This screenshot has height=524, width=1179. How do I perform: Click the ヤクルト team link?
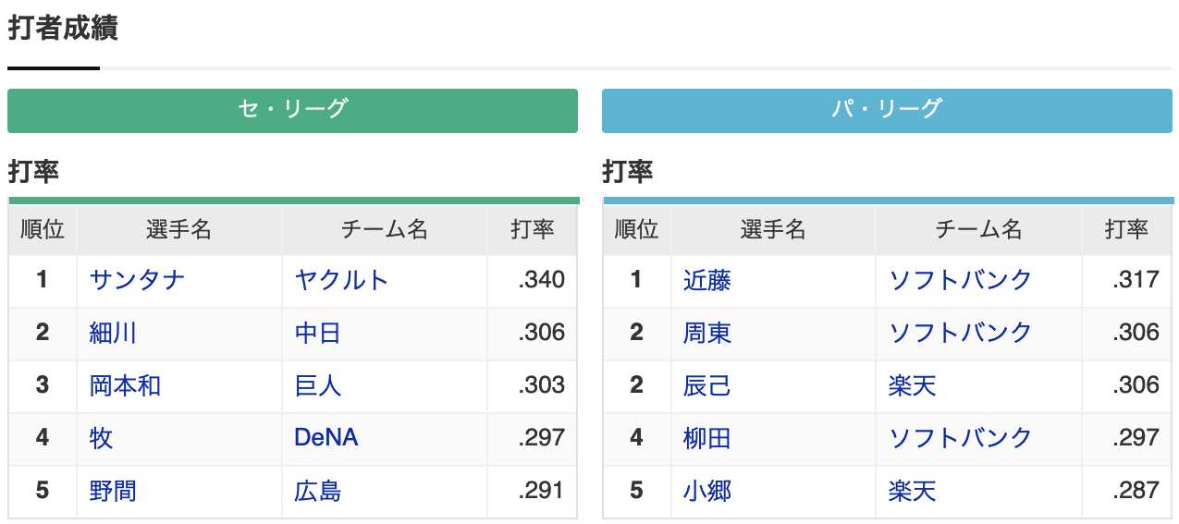341,280
